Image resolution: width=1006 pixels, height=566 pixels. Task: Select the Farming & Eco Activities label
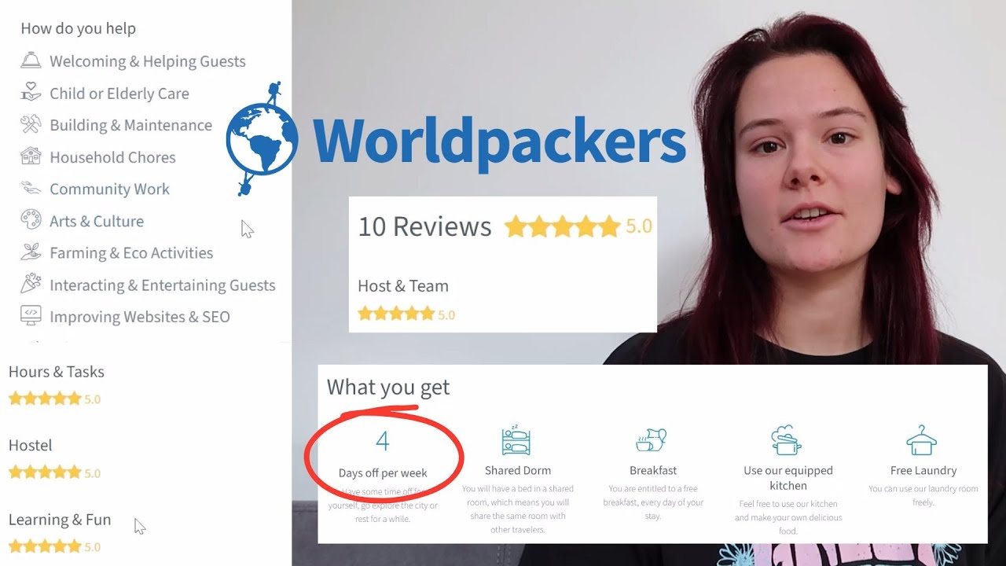(131, 252)
